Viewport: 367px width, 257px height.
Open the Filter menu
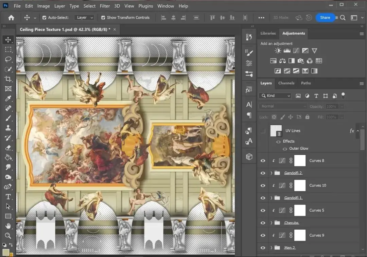pos(105,6)
